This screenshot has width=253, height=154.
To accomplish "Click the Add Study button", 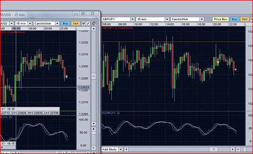I will (x=110, y=149).
